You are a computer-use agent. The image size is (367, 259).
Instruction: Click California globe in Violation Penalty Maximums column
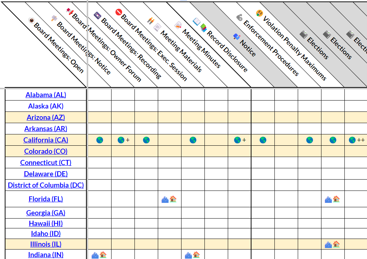click(x=333, y=140)
